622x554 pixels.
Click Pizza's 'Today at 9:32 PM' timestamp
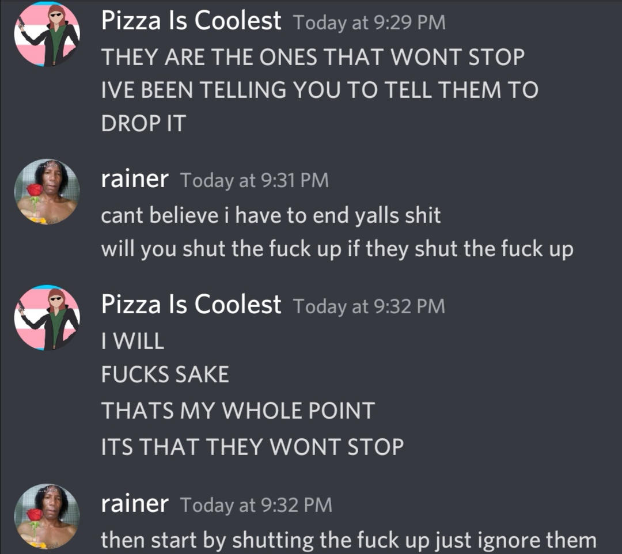pyautogui.click(x=369, y=306)
